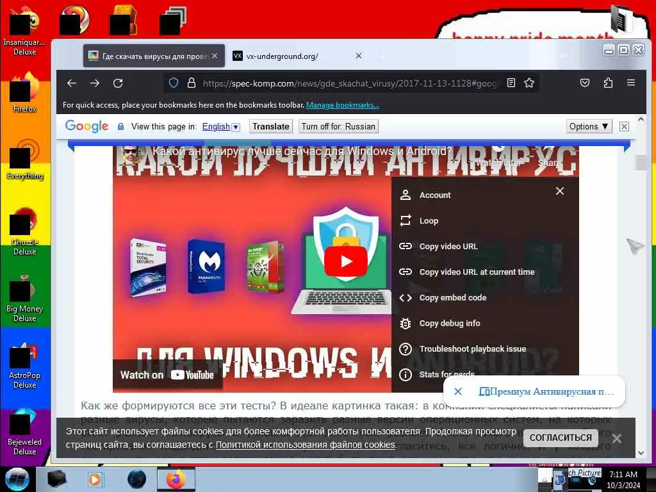Click the Translate button
656x492 pixels.
(x=271, y=126)
